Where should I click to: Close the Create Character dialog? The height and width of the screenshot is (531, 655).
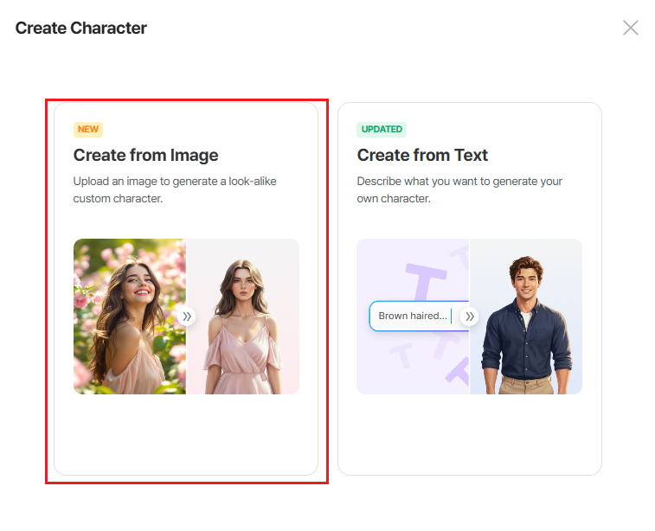click(x=631, y=28)
